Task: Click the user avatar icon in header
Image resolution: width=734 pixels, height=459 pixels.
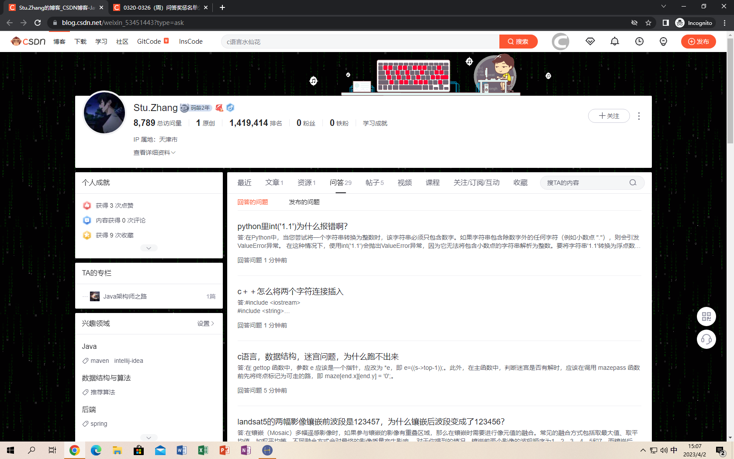Action: (x=561, y=42)
